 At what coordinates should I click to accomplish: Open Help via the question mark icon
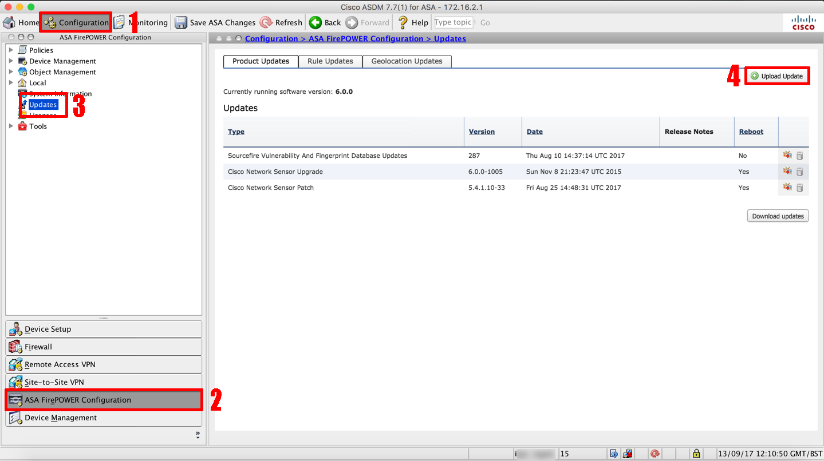click(403, 22)
